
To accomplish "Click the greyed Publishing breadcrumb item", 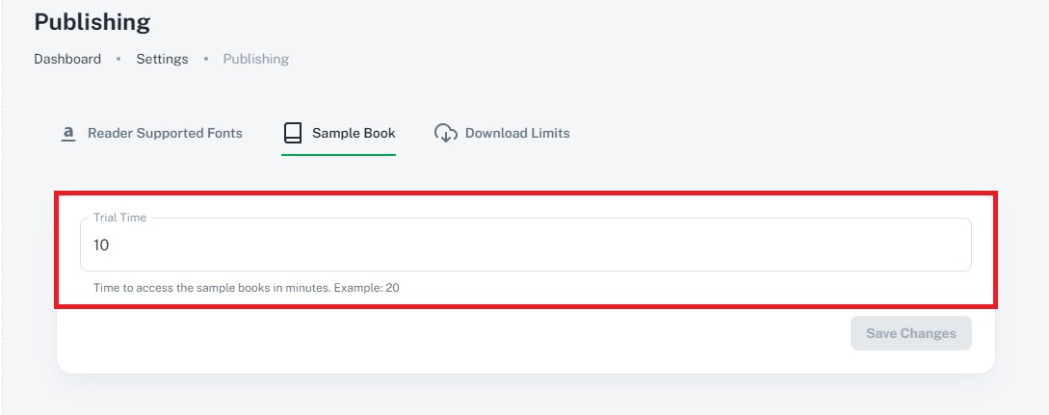I will (255, 59).
